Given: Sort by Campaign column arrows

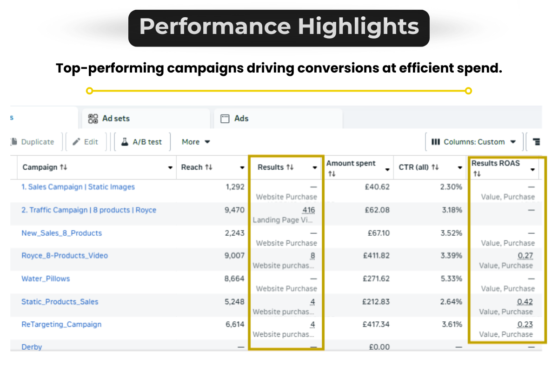Looking at the screenshot, I should coord(64,167).
